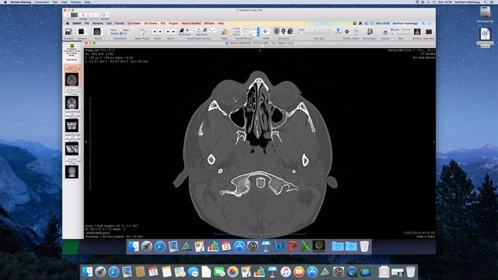Screen dimensions: 498x280
Task: Select the Pan (move) mouse tool
Action: [187, 30]
